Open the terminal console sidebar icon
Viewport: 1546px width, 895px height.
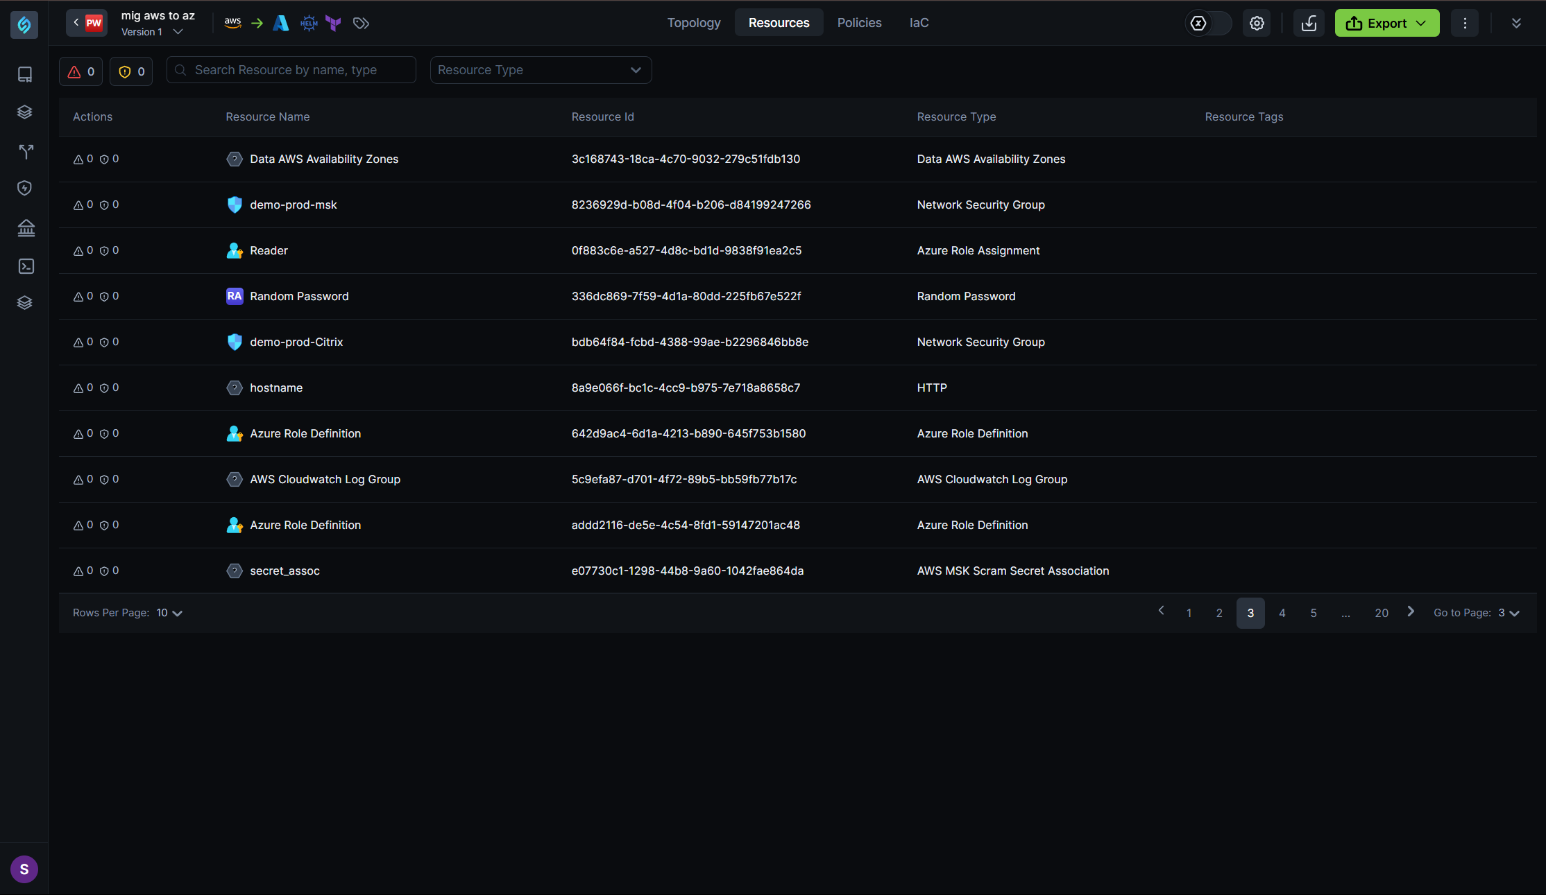point(26,266)
